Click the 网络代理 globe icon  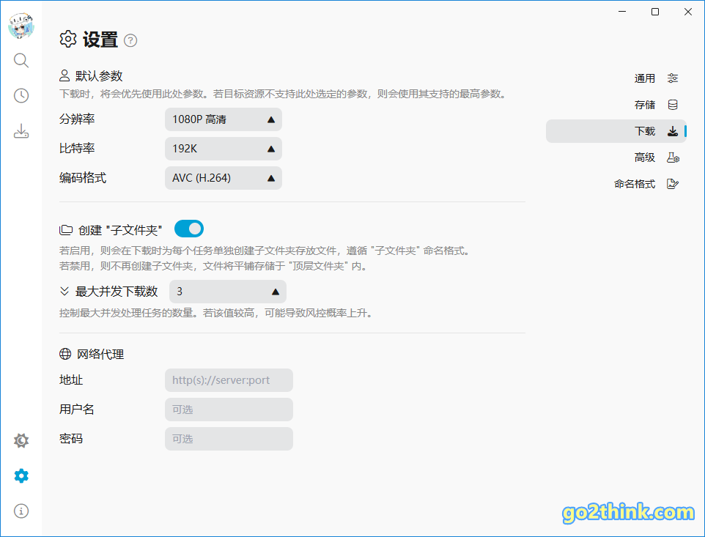click(x=65, y=354)
